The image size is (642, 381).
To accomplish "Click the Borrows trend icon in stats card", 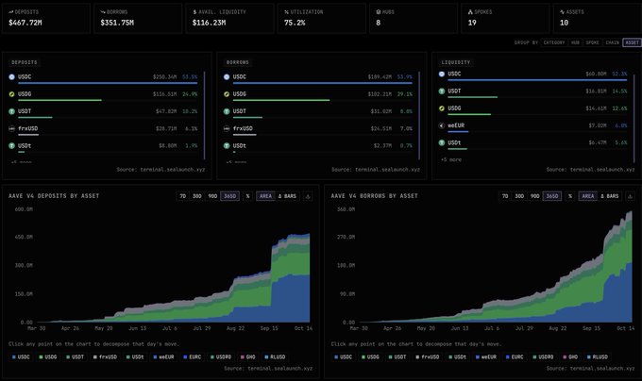I will click(x=103, y=12).
